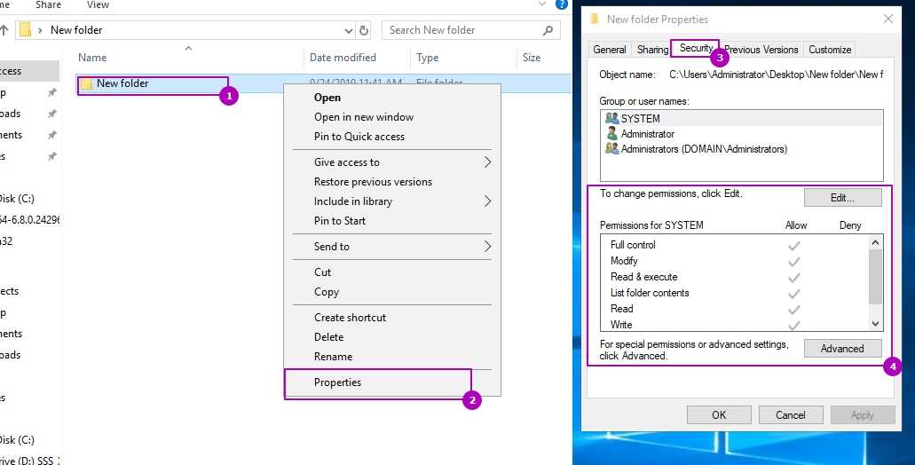915x465 pixels.
Task: Expand the Include in library submenu
Action: pyautogui.click(x=487, y=201)
